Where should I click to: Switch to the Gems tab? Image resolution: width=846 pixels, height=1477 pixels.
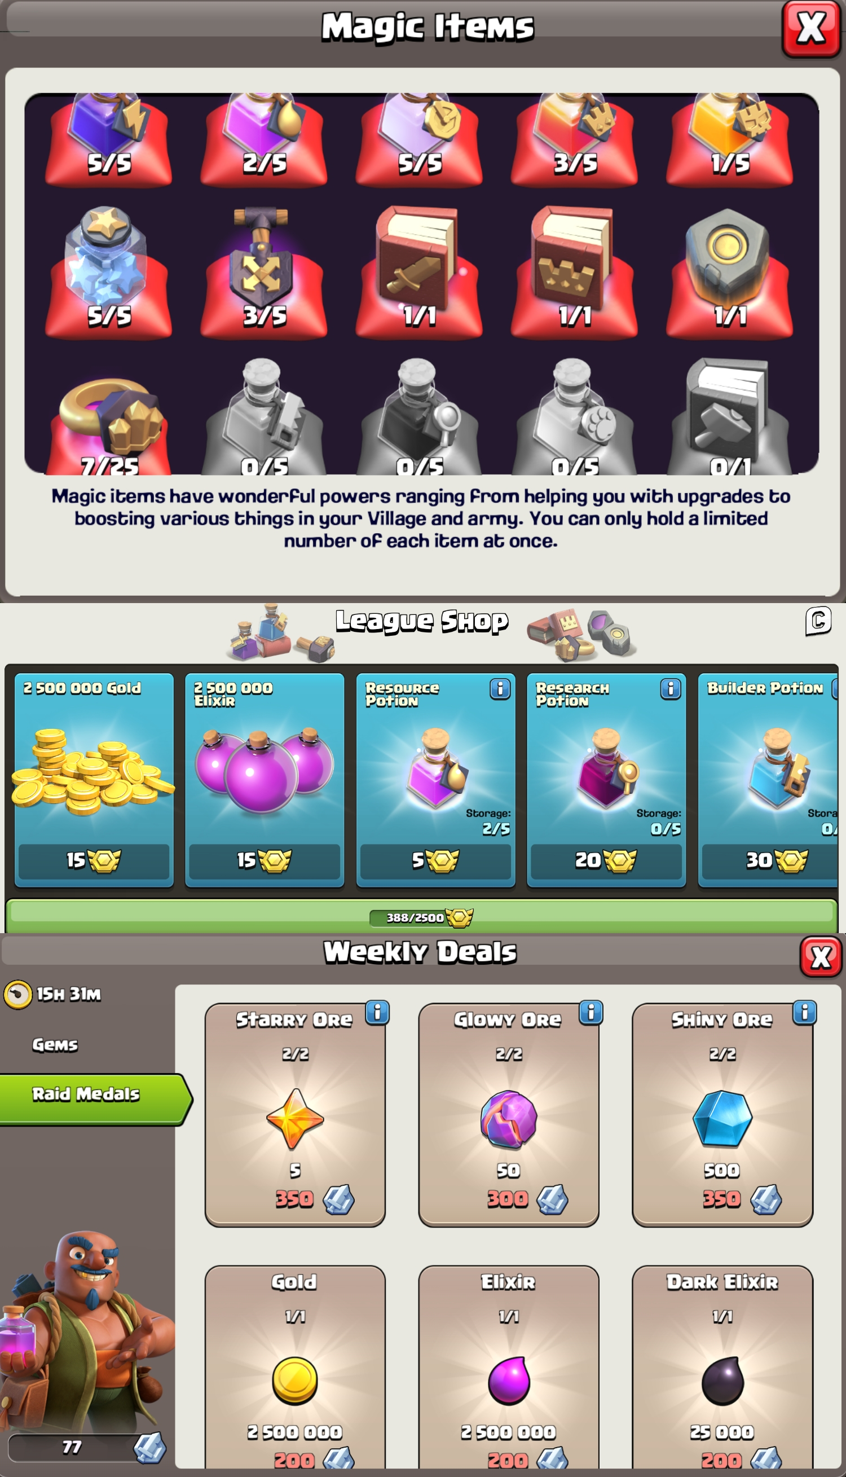coord(55,1045)
